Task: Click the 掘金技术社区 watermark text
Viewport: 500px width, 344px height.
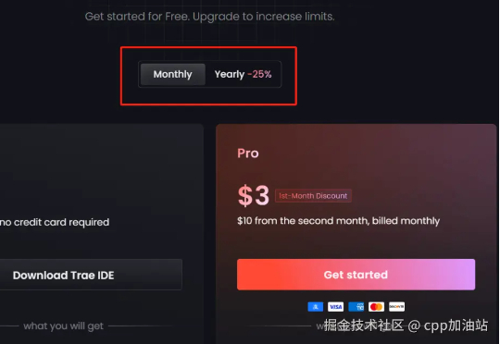Action: [364, 326]
